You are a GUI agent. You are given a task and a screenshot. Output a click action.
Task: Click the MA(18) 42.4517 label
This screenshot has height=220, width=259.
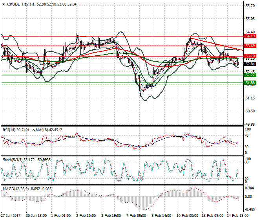pyautogui.click(x=49, y=130)
